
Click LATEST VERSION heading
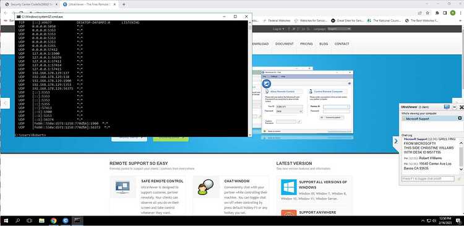[294, 163]
